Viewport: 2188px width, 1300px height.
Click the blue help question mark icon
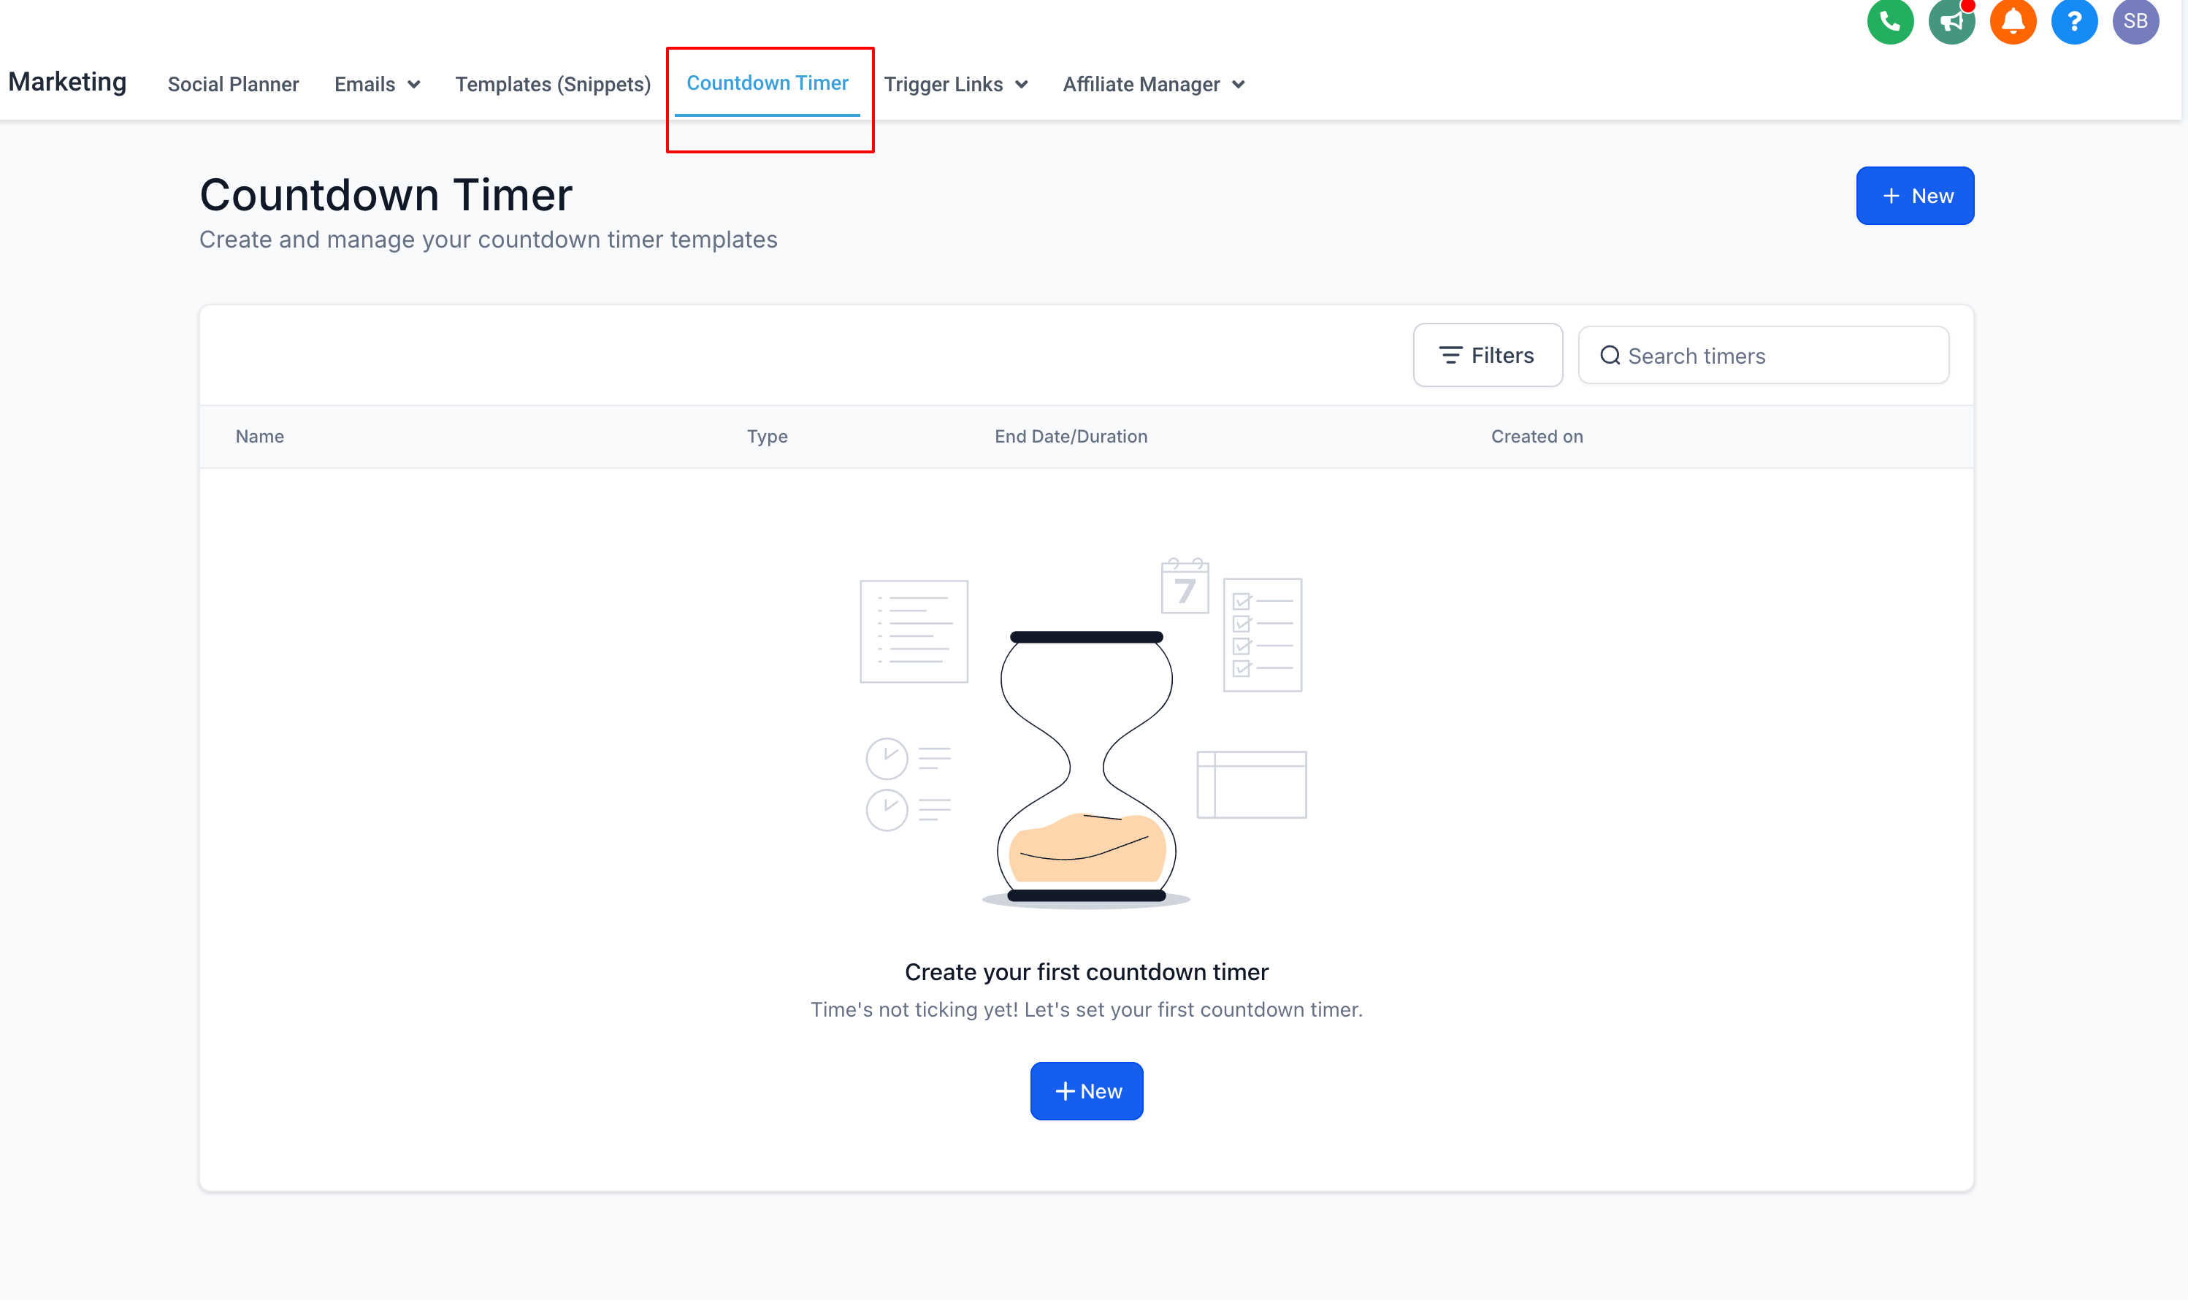pyautogui.click(x=2073, y=21)
